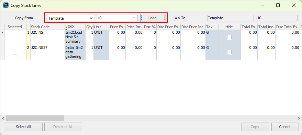The width and height of the screenshot is (302, 135).
Task: Click the Select All button
Action: [23, 127]
